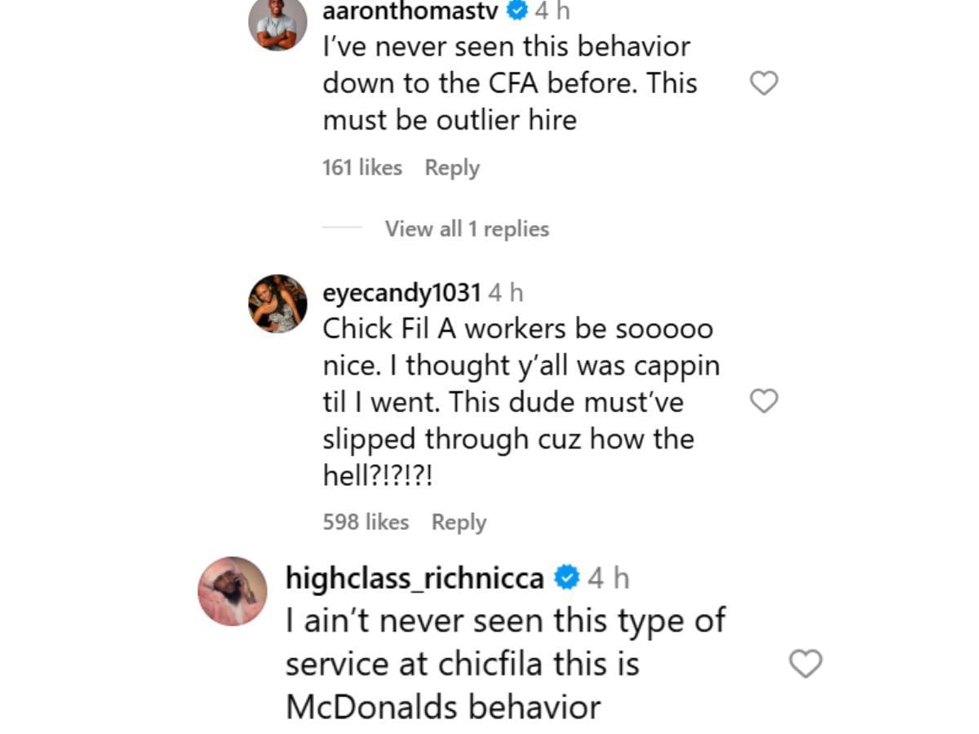This screenshot has width=979, height=734.
Task: Reply to eyecandy1031's comment
Action: tap(458, 522)
